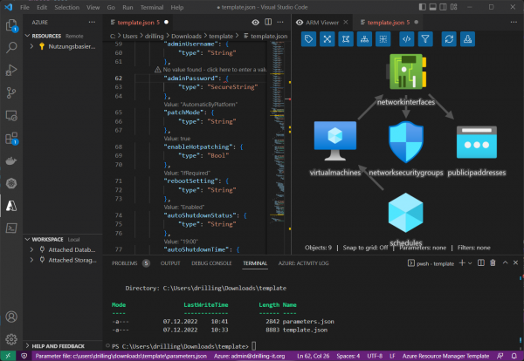Expand Attached Datab... item

click(31, 249)
